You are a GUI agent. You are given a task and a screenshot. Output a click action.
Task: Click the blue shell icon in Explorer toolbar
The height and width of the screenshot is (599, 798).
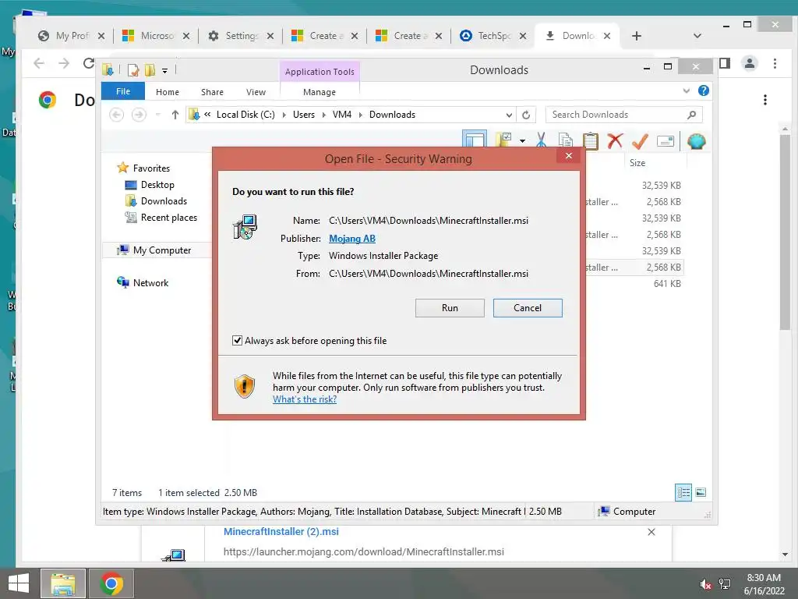coord(696,141)
